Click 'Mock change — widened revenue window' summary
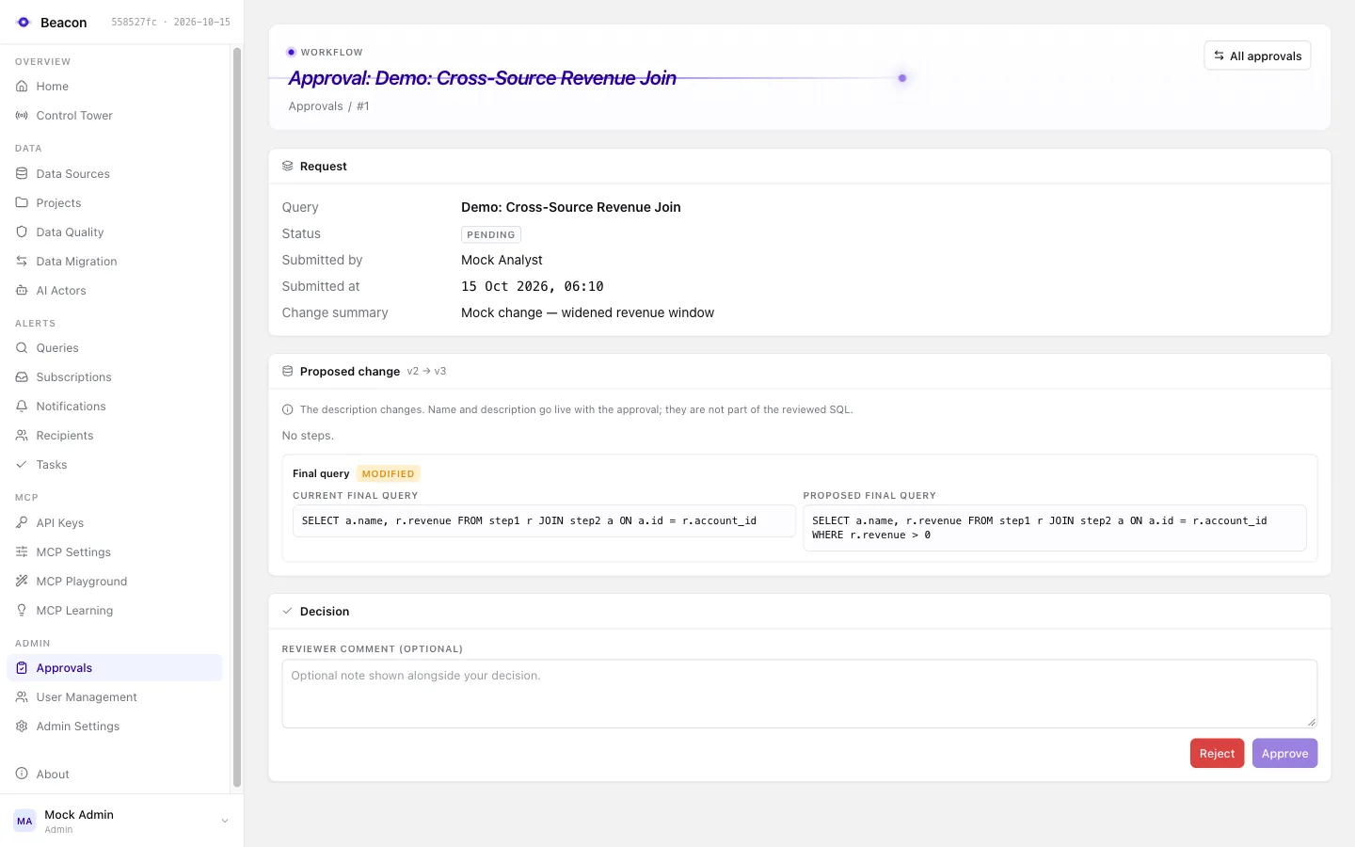 click(587, 312)
